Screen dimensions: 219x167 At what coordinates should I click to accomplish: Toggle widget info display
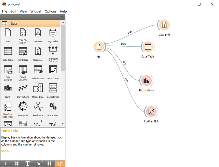[x=6, y=163]
